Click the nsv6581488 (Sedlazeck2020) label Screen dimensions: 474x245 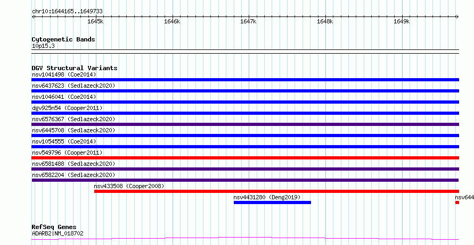click(x=73, y=164)
